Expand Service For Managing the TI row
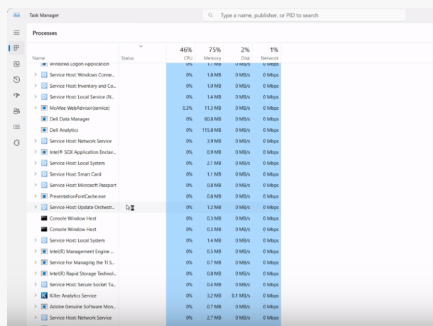 click(x=35, y=262)
